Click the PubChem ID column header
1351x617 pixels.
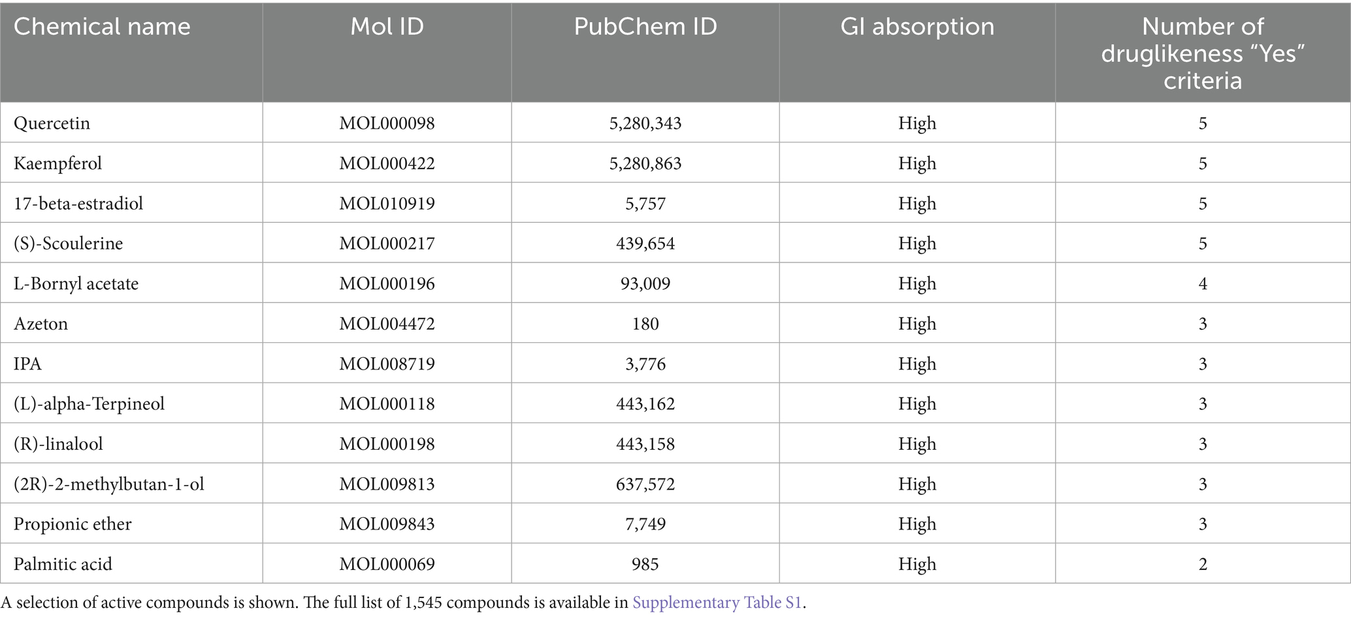tap(645, 27)
